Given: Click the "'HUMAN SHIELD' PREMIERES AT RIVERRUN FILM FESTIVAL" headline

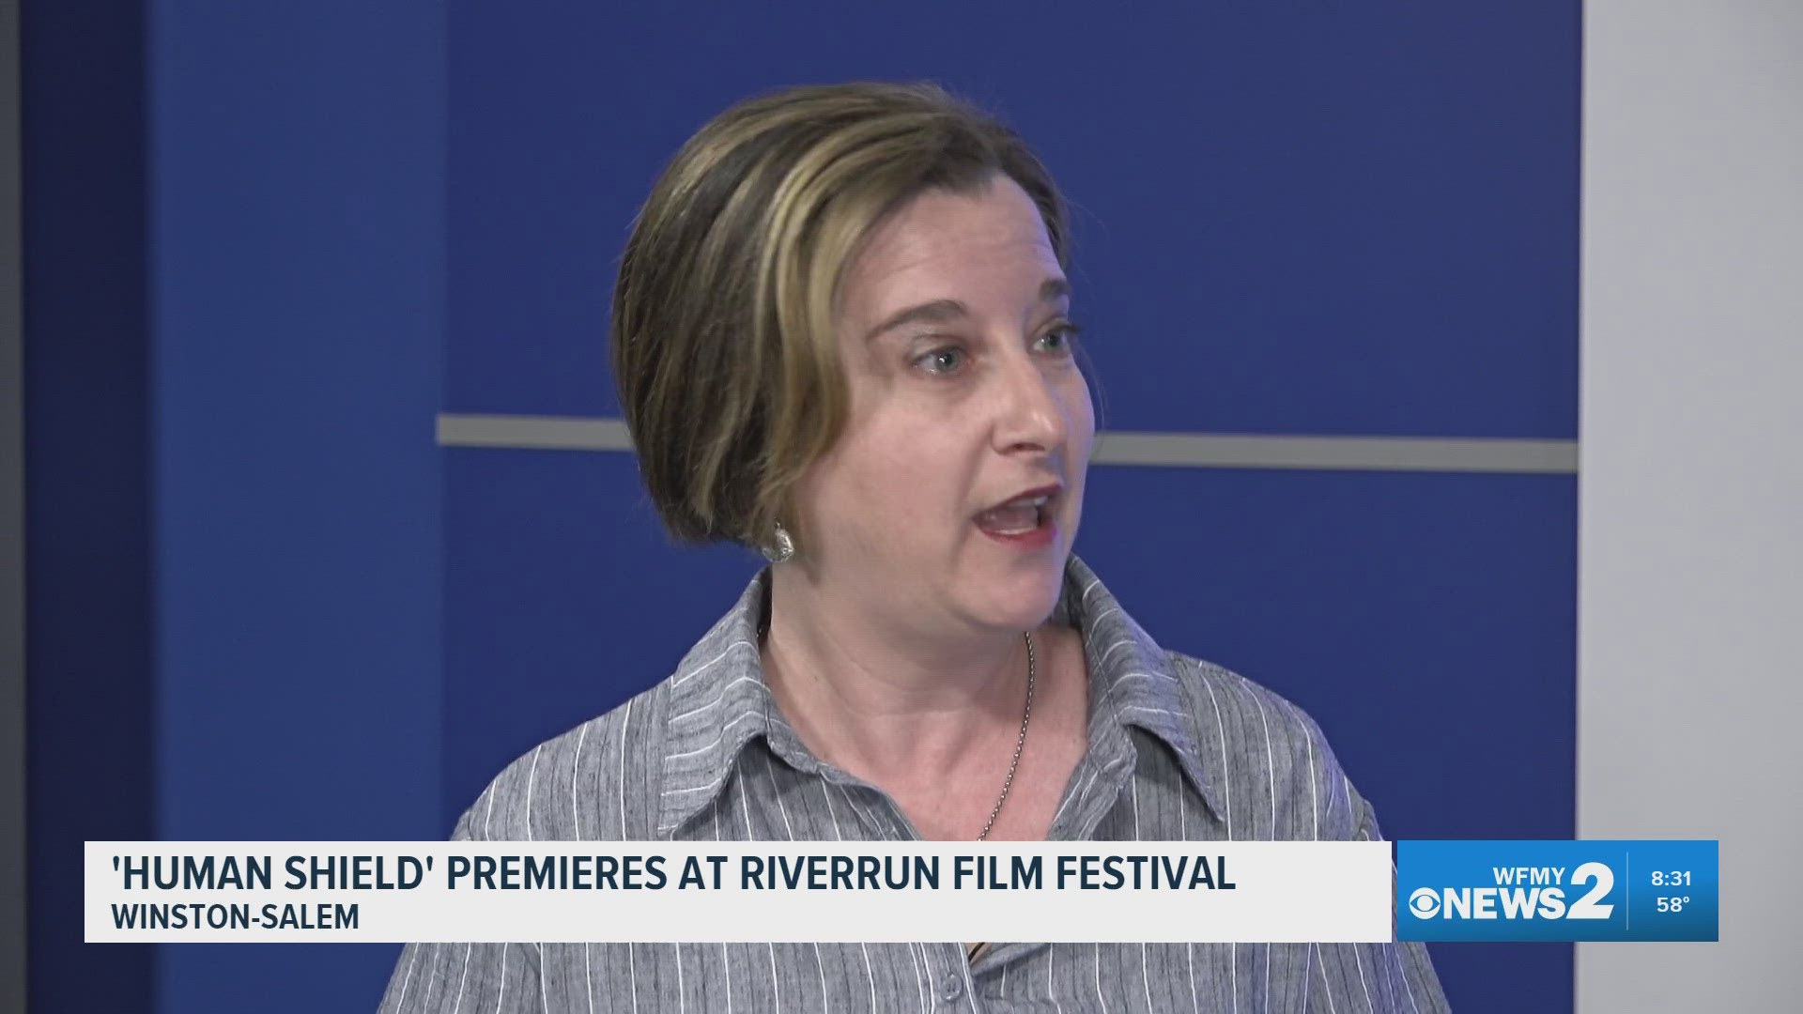Looking at the screenshot, I should tap(672, 874).
